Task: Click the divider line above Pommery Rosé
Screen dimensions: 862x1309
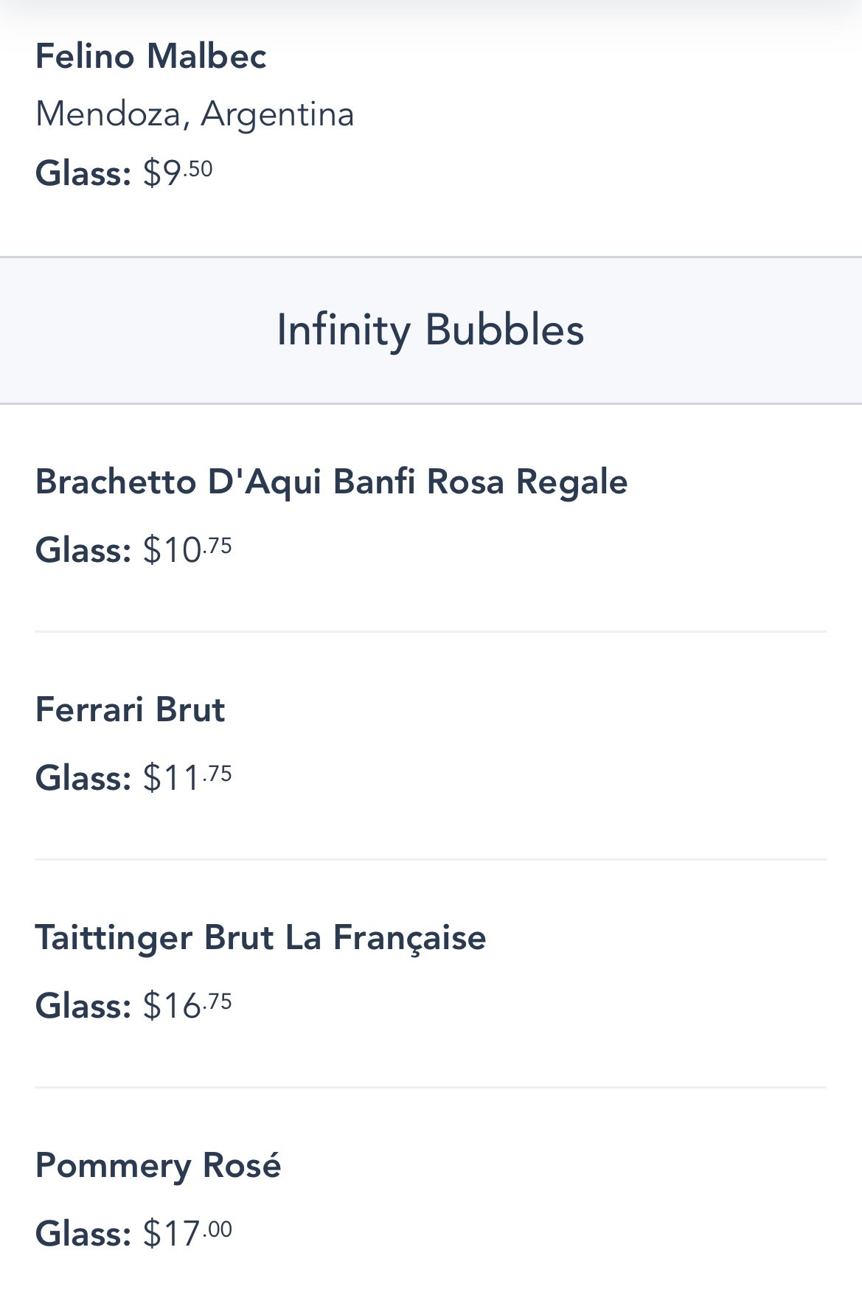Action: pos(431,1088)
